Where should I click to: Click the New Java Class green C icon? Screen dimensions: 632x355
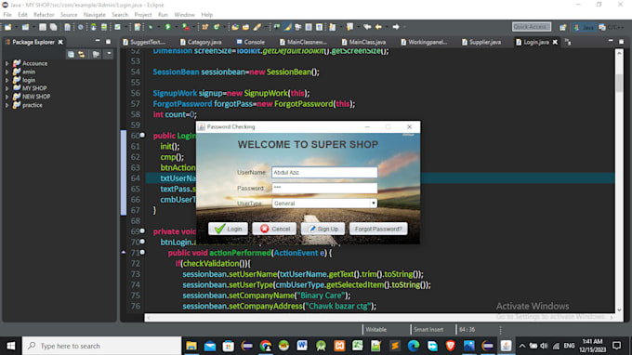click(217, 27)
